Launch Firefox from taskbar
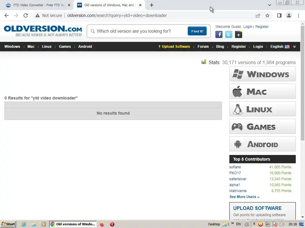This screenshot has width=305, height=228. (x=102, y=224)
